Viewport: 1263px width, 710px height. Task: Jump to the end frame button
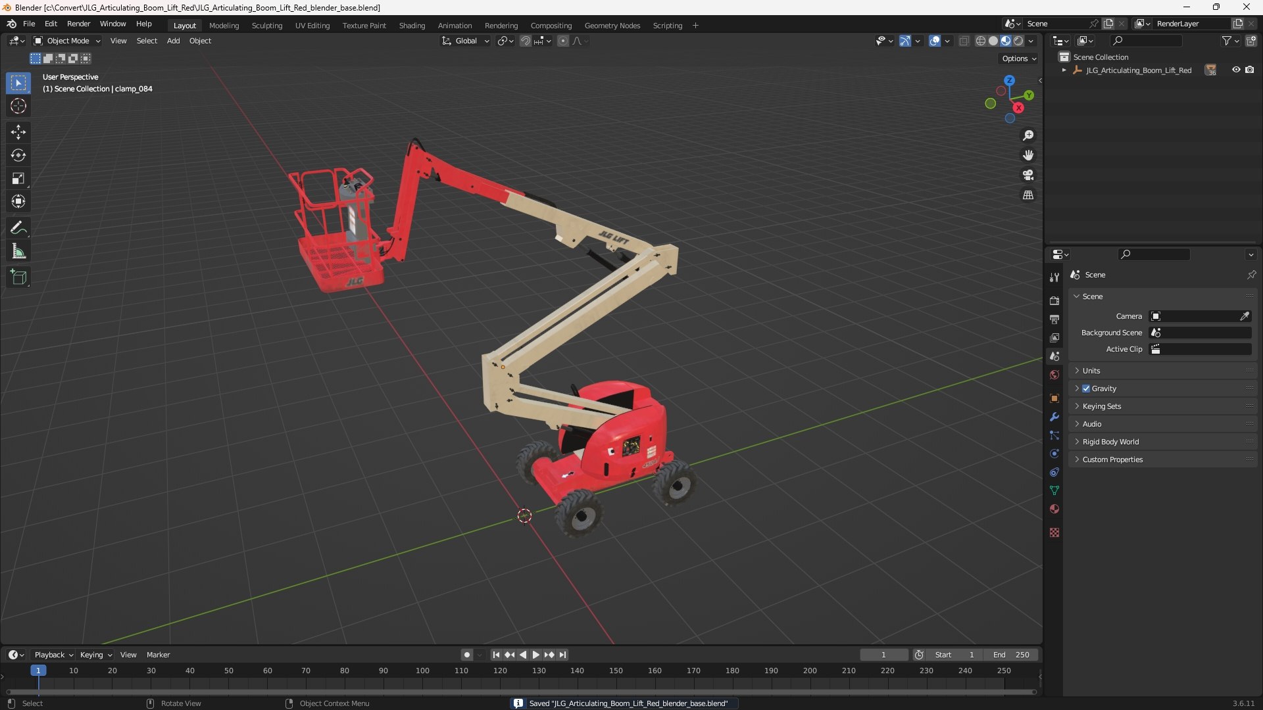point(562,655)
